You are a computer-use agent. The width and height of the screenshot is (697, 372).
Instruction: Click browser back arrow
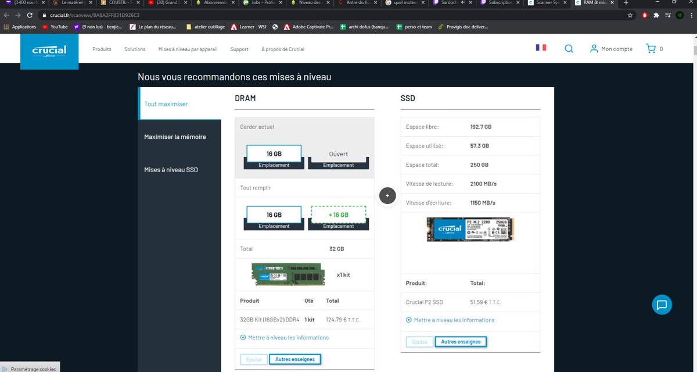coord(6,15)
